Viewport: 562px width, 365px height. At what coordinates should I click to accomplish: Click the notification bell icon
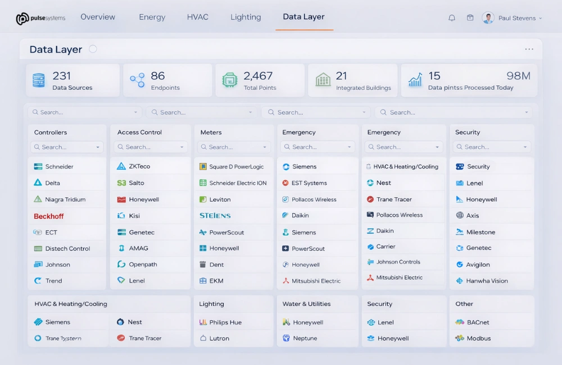[452, 17]
